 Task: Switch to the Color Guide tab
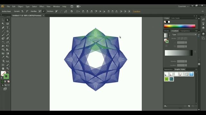pyautogui.click(x=175, y=18)
